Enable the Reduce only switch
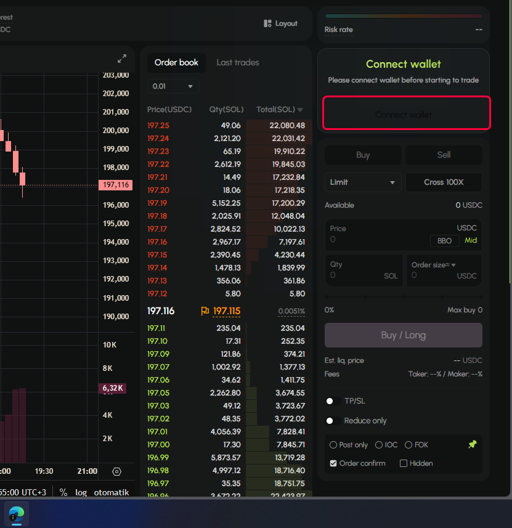 (x=333, y=421)
